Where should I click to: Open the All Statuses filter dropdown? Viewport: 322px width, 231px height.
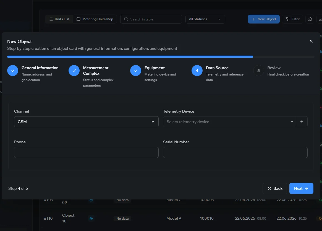(205, 19)
